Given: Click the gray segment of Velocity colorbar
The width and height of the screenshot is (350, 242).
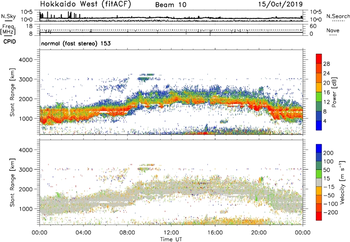Looking at the screenshot, I should click(319, 182).
